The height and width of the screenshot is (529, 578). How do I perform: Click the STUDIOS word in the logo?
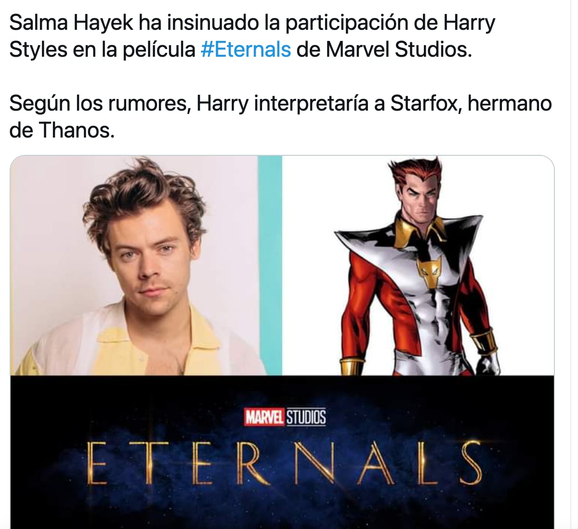tap(306, 417)
